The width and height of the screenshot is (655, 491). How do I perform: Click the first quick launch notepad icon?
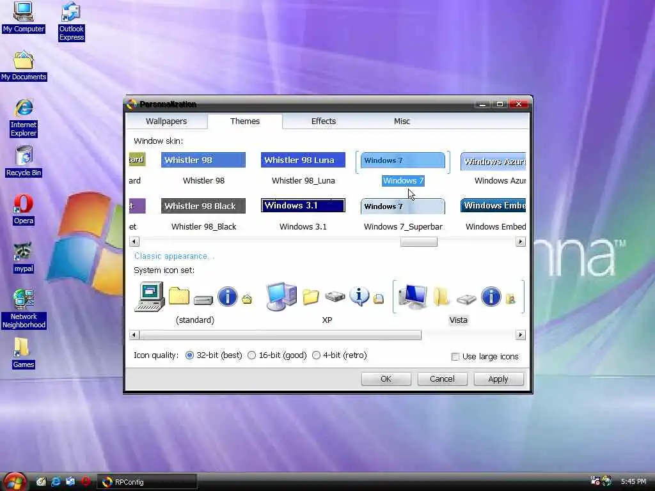pyautogui.click(x=41, y=482)
